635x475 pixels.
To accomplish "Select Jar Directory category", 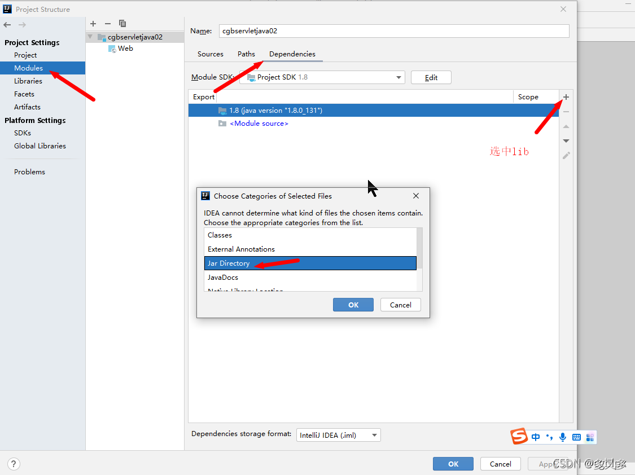I will (310, 263).
